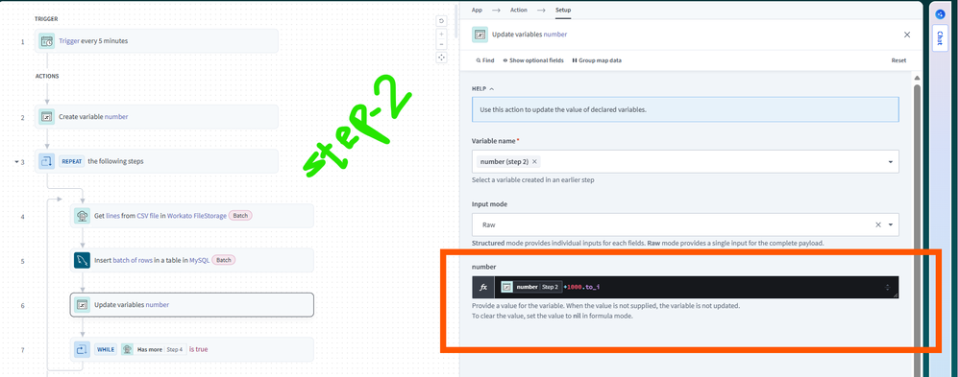Viewport: 960px width, 377px height.
Task: Select step 6 Update variables number
Action: (x=192, y=304)
